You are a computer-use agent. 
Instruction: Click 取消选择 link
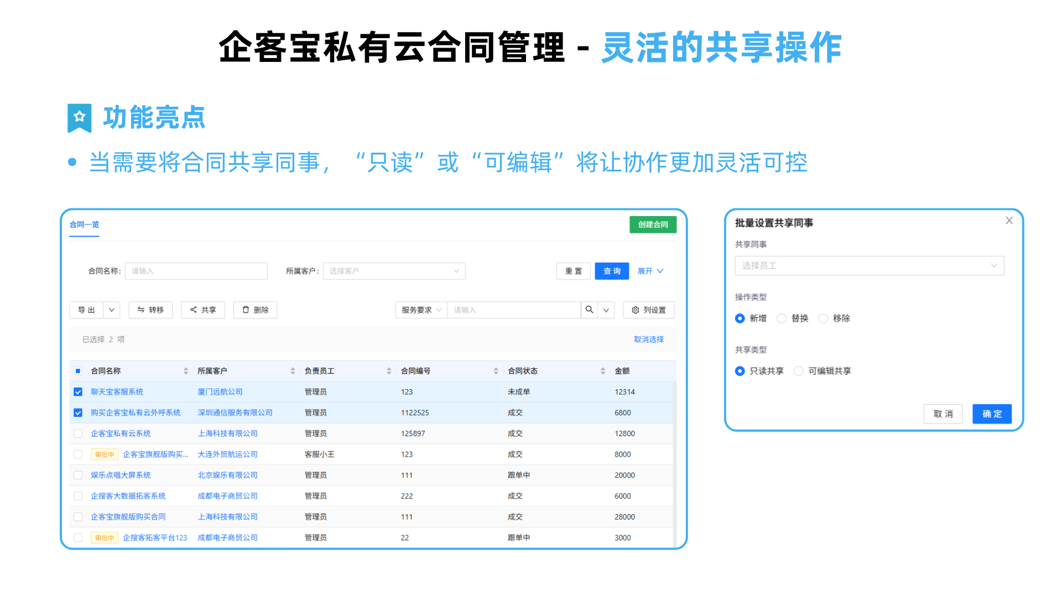point(648,339)
